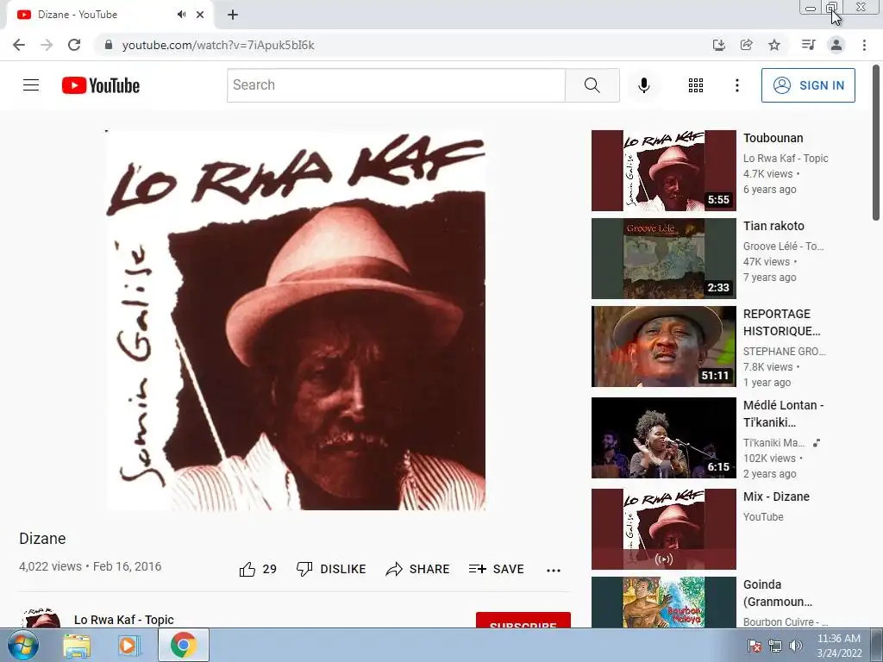The image size is (883, 662).
Task: Click the browser forward arrow
Action: [47, 45]
